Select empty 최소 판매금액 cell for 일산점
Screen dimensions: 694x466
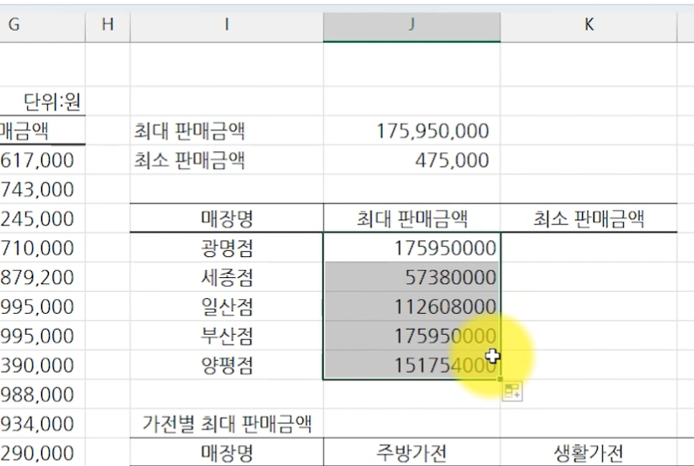588,306
